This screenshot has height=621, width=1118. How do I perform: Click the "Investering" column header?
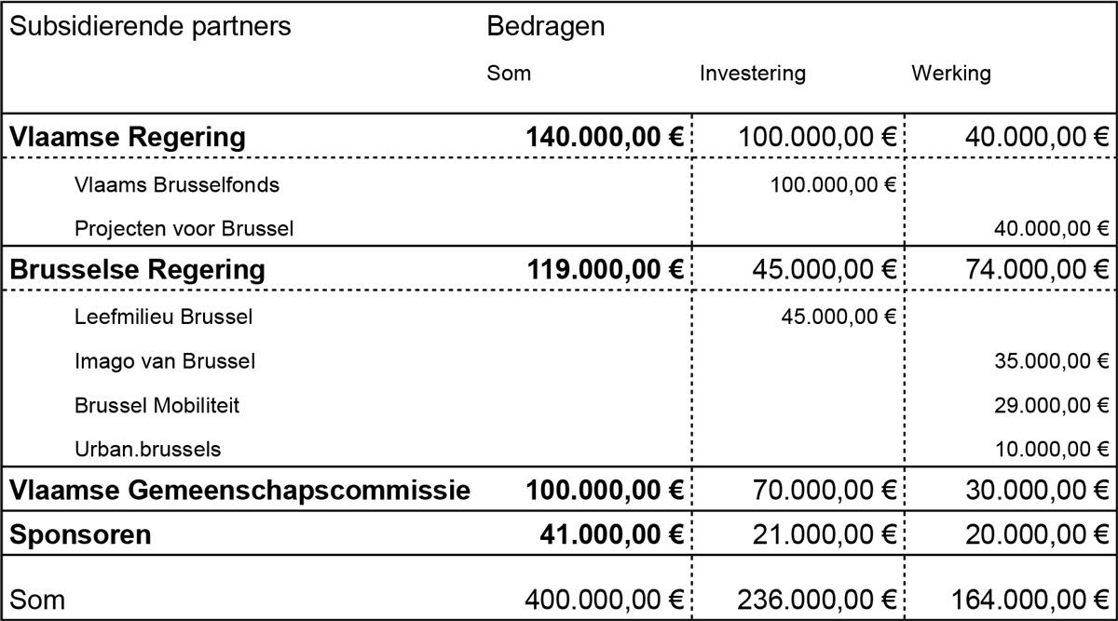tap(752, 73)
